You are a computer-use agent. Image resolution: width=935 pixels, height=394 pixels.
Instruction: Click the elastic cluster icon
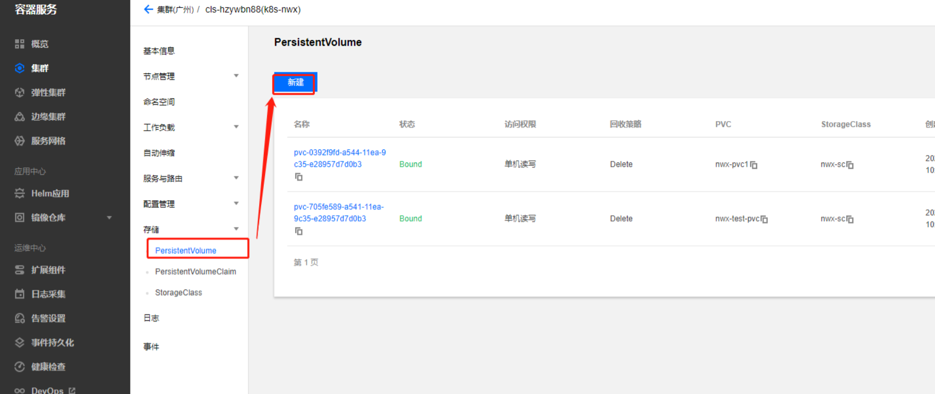click(x=20, y=92)
